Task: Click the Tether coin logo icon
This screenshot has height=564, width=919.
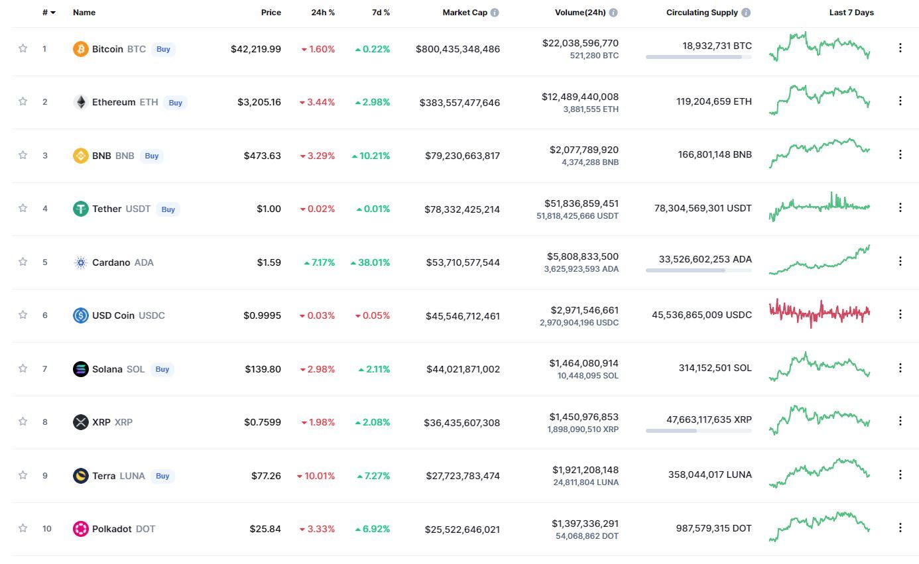Action: click(x=80, y=209)
